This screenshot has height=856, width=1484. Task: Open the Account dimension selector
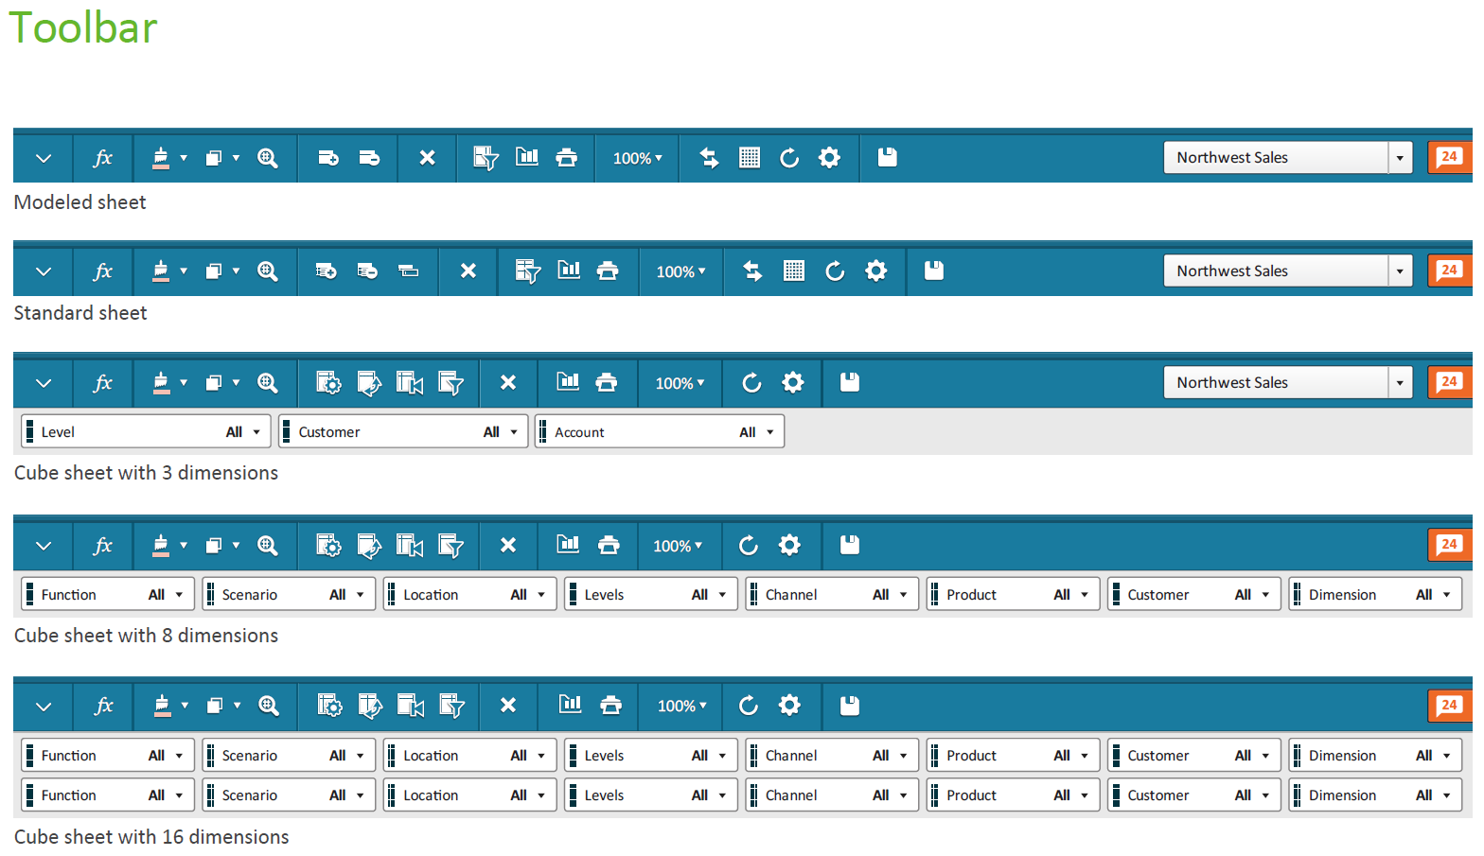(x=660, y=432)
